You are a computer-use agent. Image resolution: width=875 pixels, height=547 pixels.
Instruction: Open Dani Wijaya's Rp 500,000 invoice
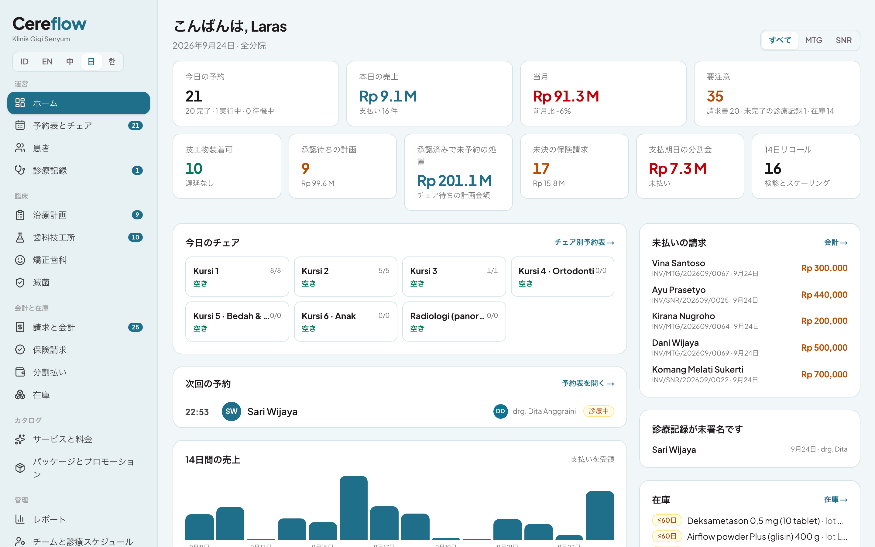coord(750,348)
